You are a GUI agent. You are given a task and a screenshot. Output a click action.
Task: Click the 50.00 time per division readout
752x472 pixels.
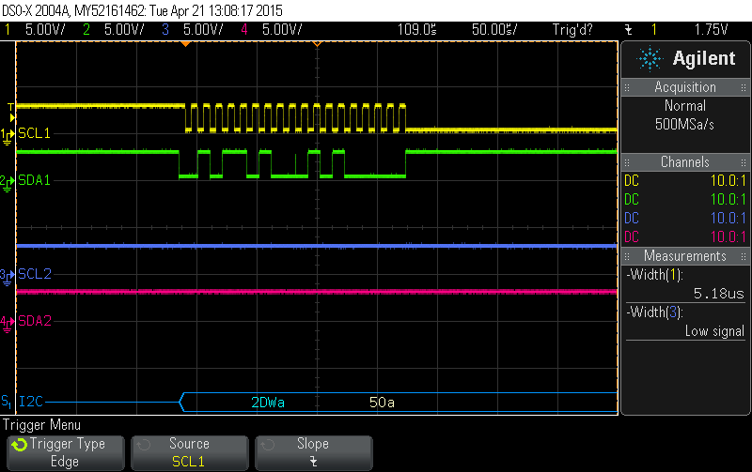494,30
